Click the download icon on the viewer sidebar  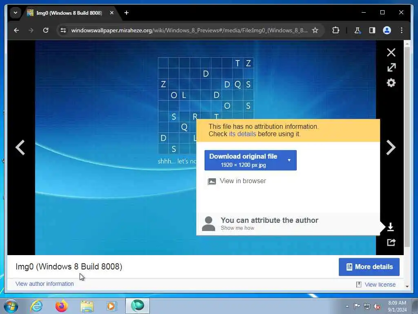(x=391, y=227)
